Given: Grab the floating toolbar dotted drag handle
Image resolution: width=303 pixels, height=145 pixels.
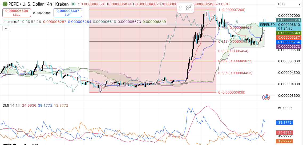Looking at the screenshot, I should coord(180,8).
